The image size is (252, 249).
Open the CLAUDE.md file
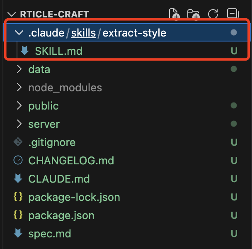(59, 179)
